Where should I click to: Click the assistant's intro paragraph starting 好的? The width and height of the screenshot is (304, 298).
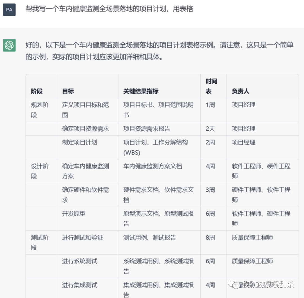159,51
